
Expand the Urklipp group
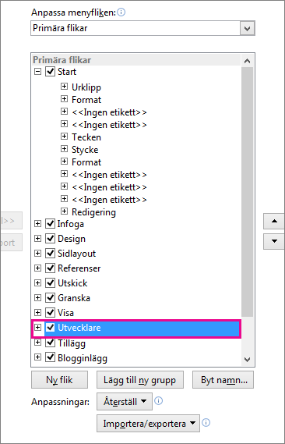[64, 86]
